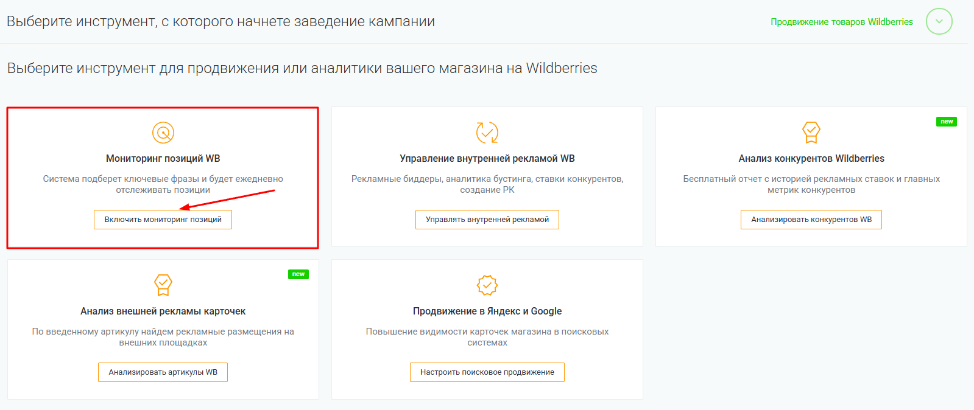Click the award ribbon icon above Анализ конкурентов Wildberries
The width and height of the screenshot is (974, 410).
[x=811, y=132]
